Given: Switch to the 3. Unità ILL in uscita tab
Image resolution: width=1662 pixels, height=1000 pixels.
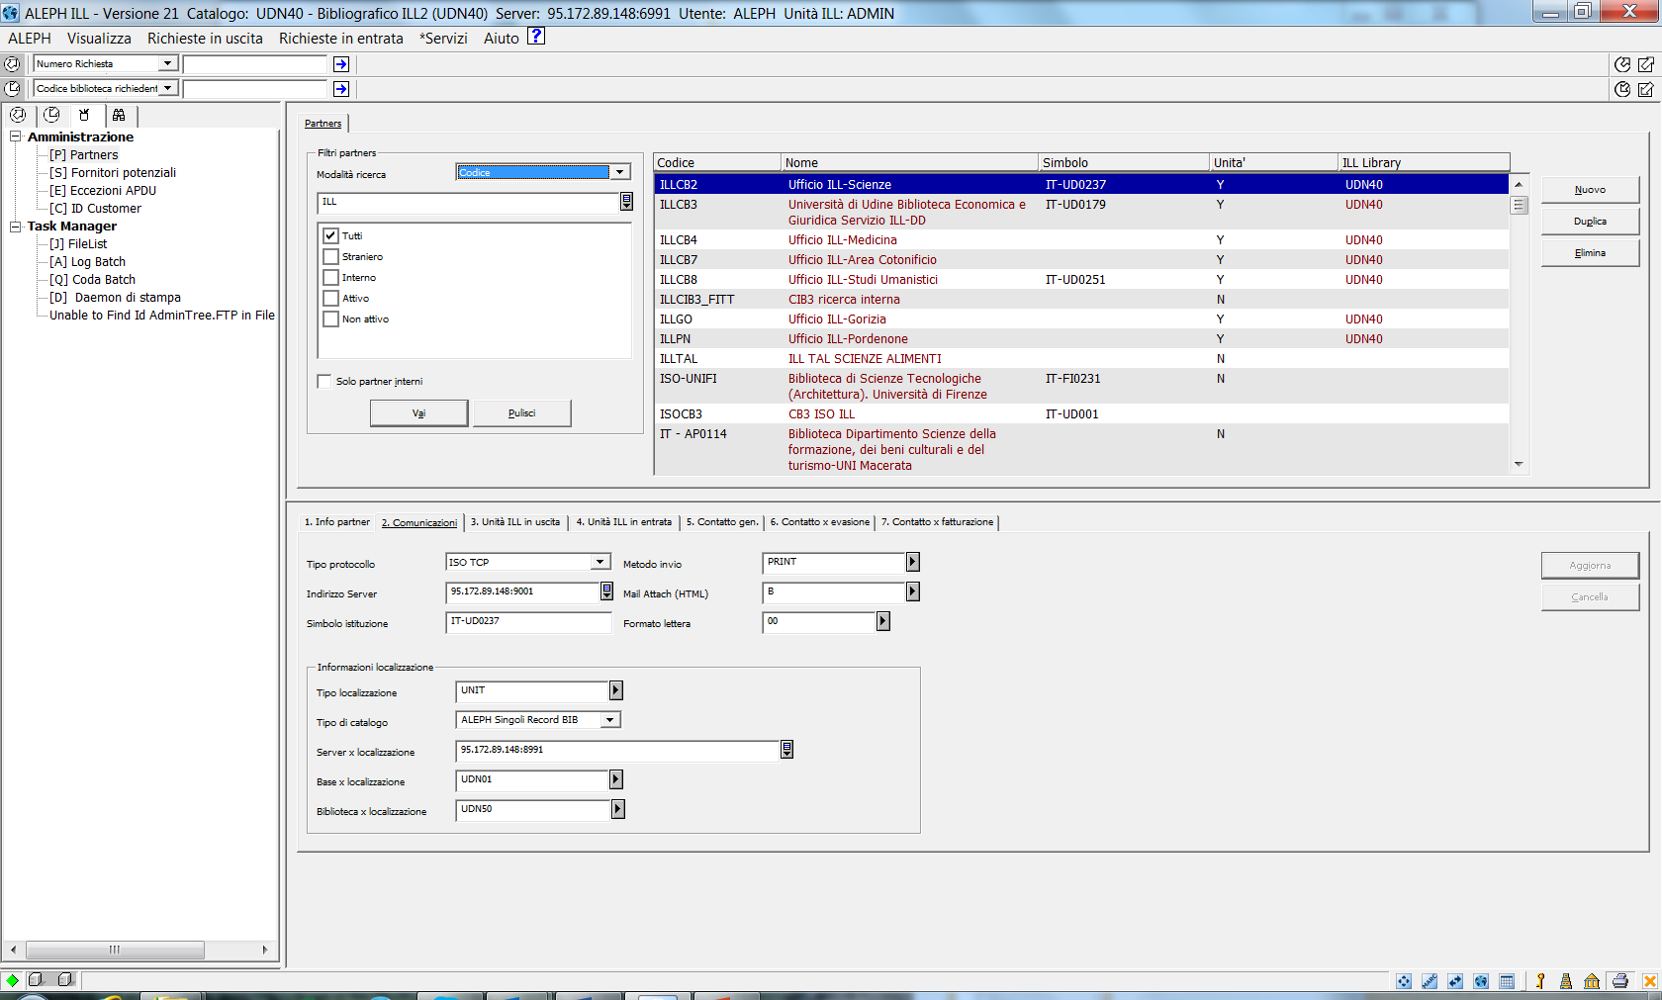Looking at the screenshot, I should coord(515,522).
